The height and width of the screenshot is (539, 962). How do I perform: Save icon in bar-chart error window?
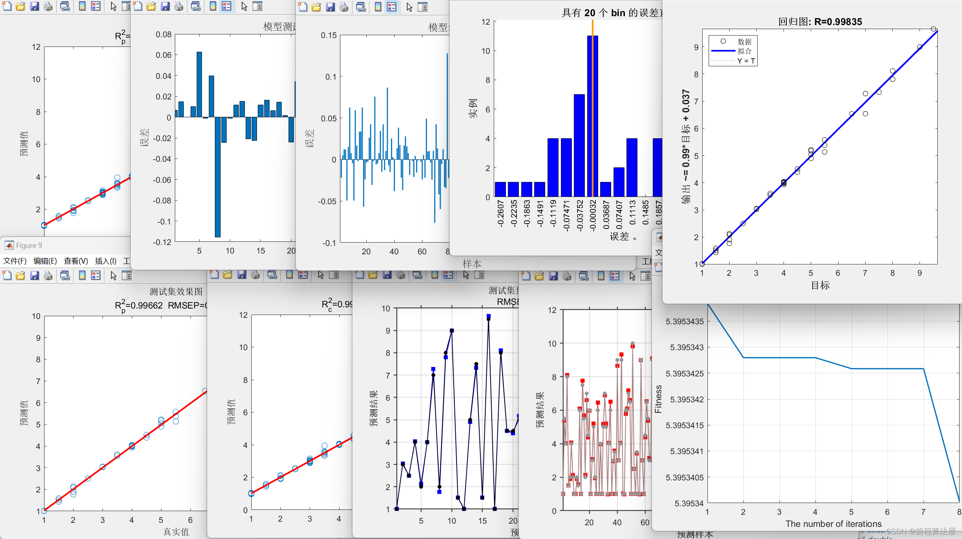pos(165,6)
